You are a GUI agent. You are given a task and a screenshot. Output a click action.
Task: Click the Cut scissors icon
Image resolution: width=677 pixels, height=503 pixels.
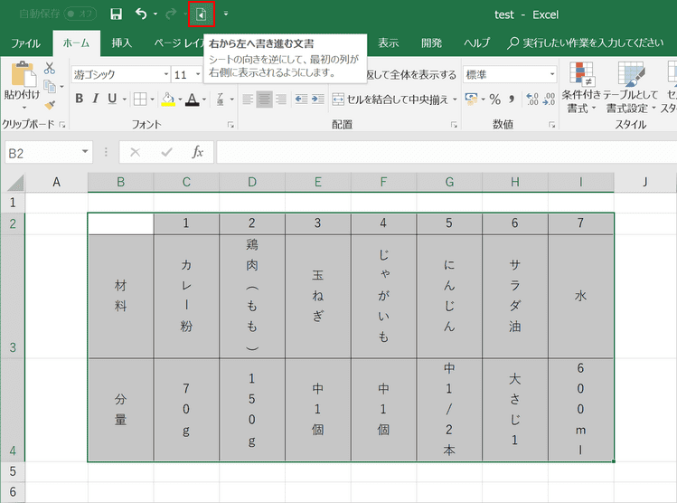pos(50,68)
